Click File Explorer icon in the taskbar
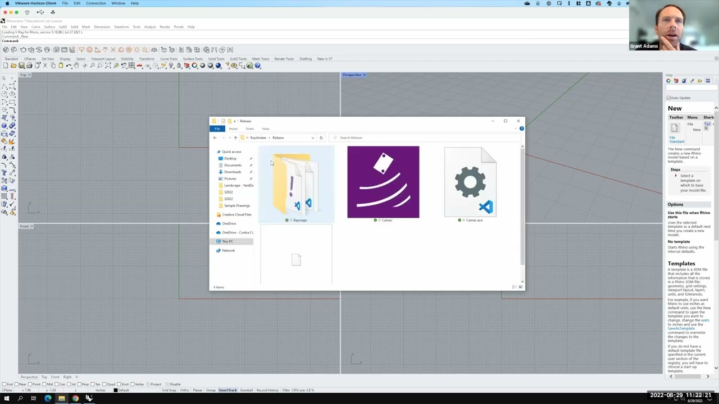This screenshot has height=404, width=719. coord(61,398)
